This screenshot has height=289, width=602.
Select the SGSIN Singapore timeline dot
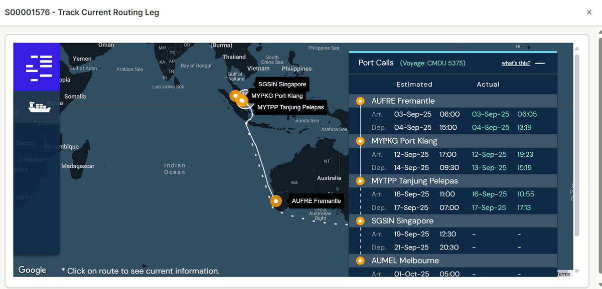[x=360, y=221]
